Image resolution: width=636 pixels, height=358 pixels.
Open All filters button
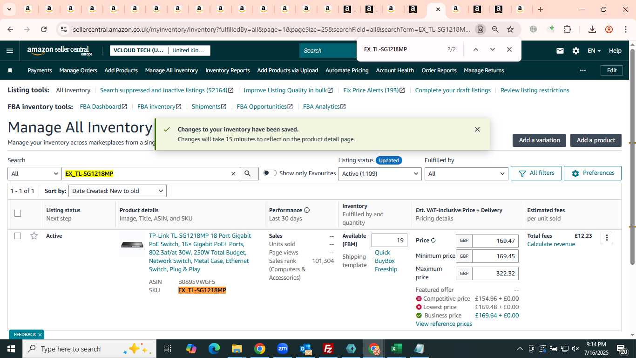[x=536, y=173]
